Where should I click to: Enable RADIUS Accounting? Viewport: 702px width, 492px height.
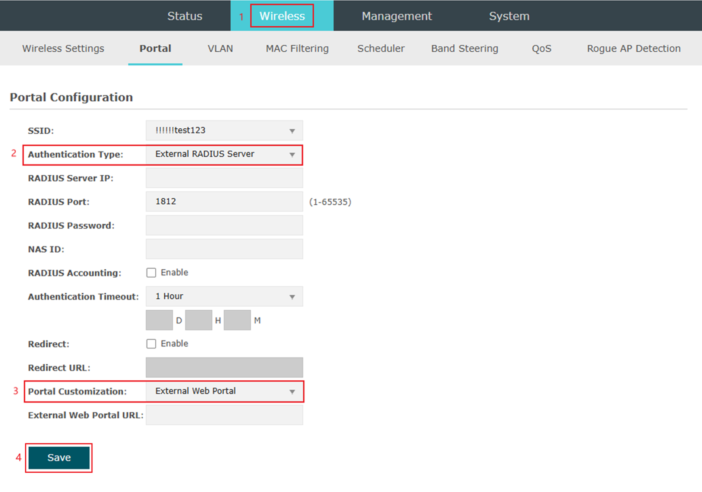[151, 272]
